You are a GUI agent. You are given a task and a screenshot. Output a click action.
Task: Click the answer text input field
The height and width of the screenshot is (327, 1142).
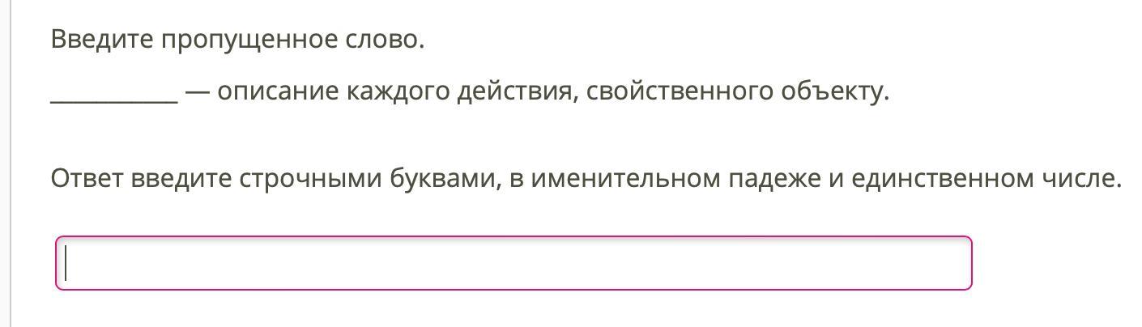pos(513,263)
